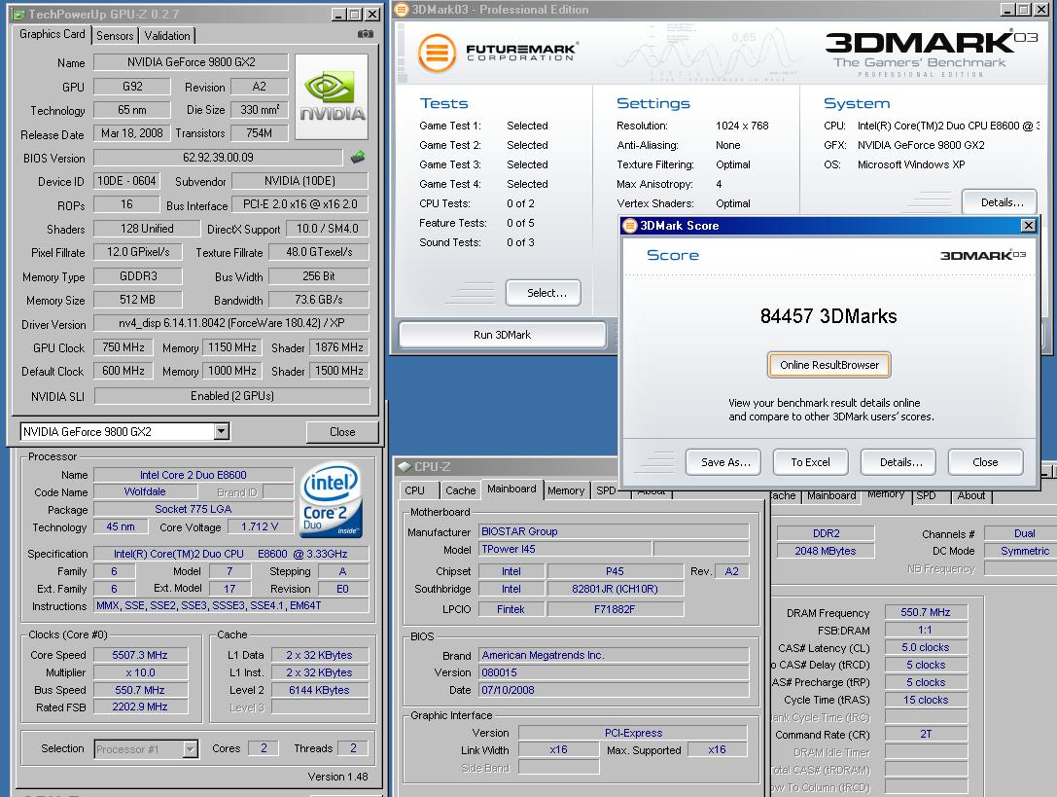Open the GPU selection dropdown in GPU-Z

[221, 431]
